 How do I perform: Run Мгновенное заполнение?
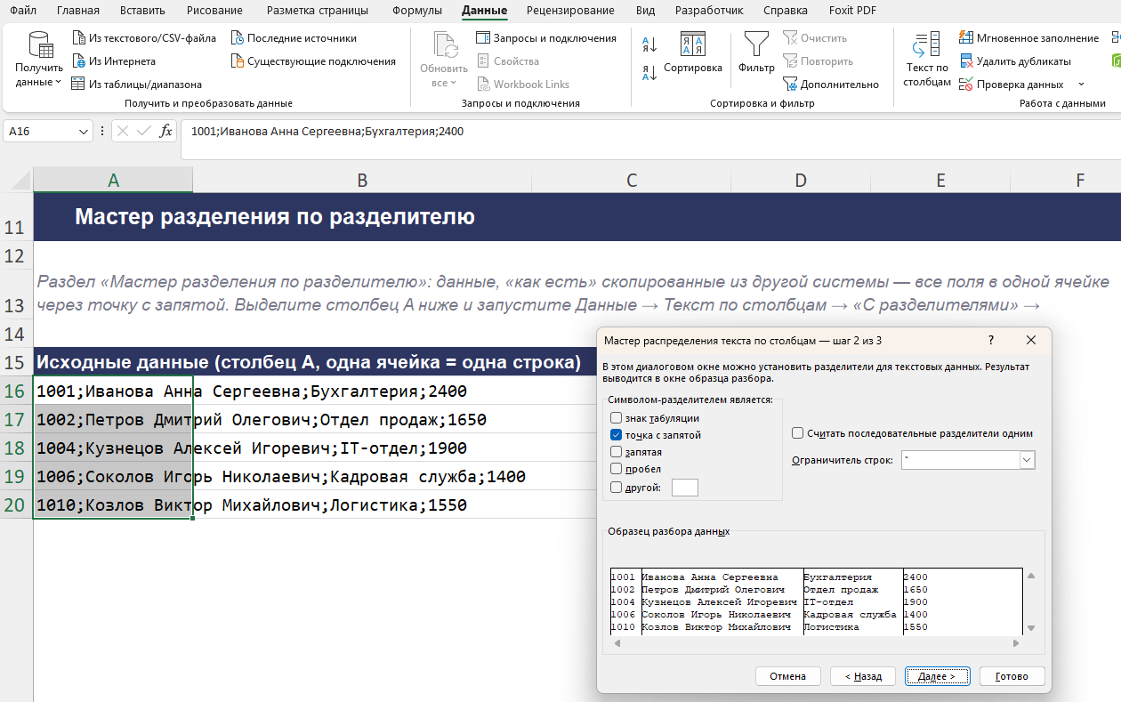click(1029, 38)
